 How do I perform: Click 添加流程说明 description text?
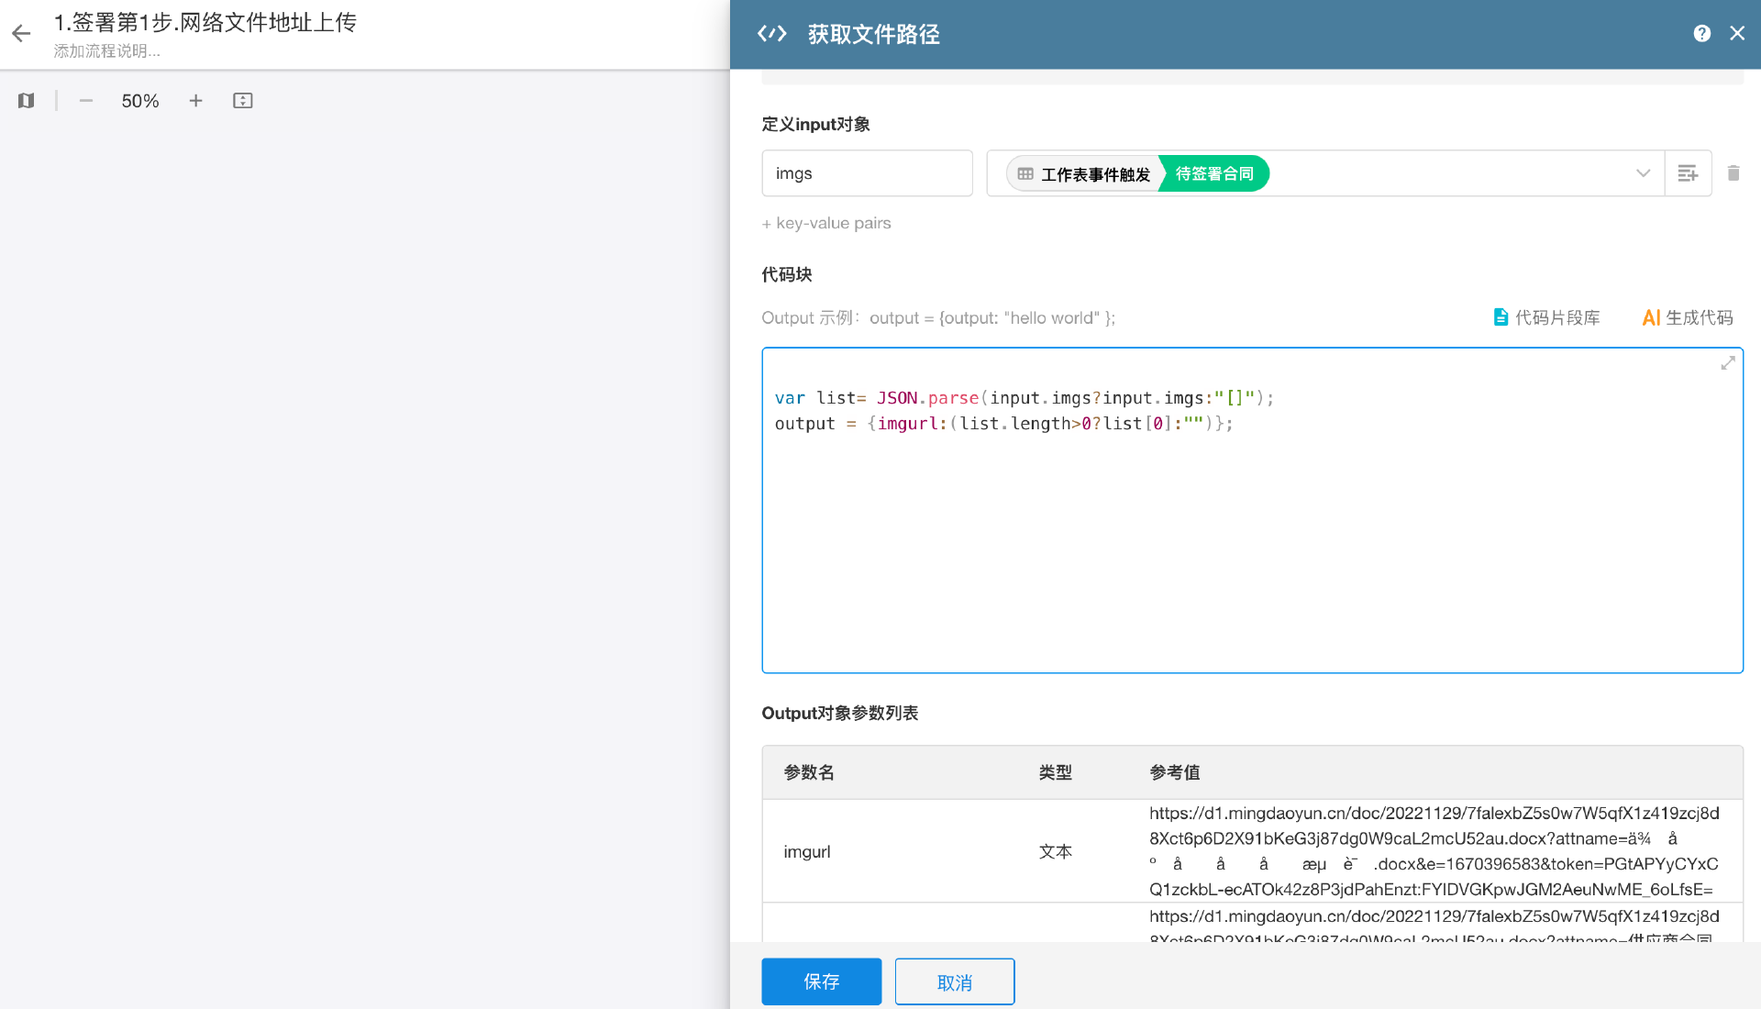(x=107, y=51)
